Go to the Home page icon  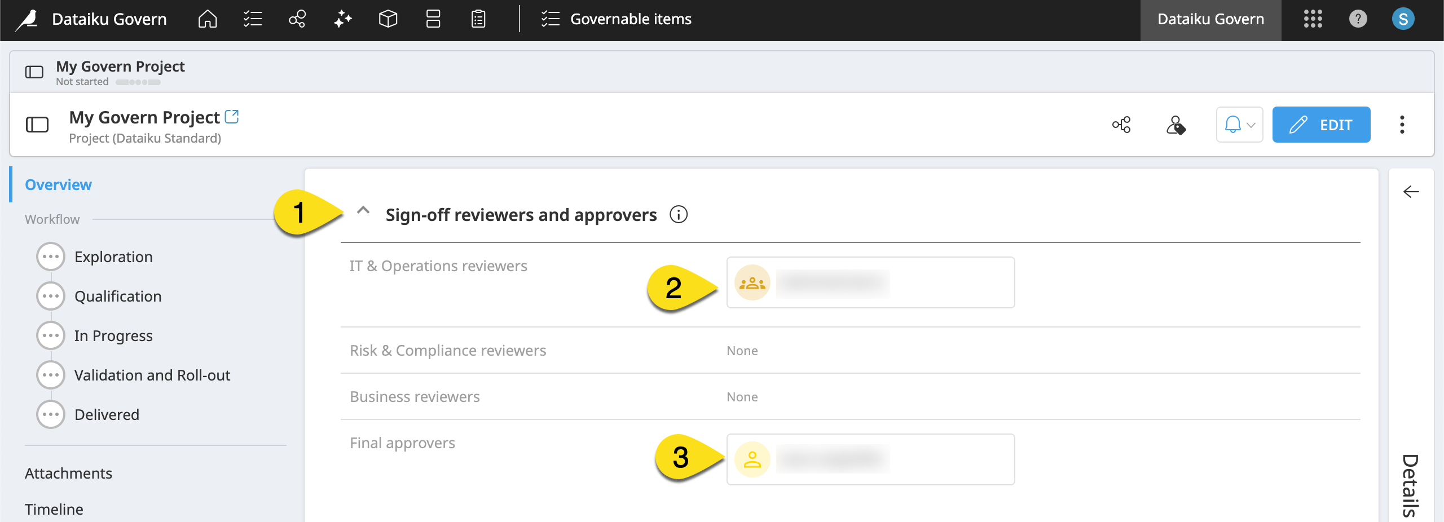point(208,19)
